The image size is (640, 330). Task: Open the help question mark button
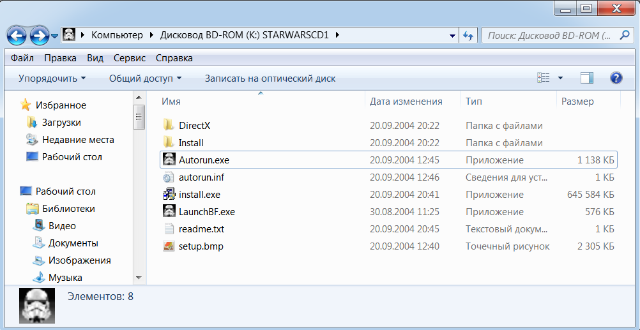click(x=616, y=78)
